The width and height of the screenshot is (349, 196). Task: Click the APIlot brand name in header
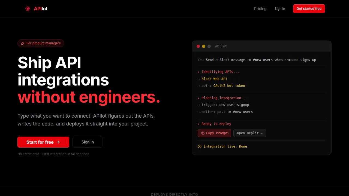tap(41, 9)
